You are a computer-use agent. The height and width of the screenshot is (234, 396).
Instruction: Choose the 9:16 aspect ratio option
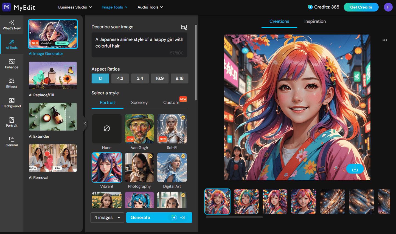179,78
